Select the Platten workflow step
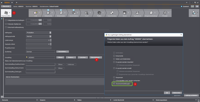 pyautogui.click(x=99, y=13)
